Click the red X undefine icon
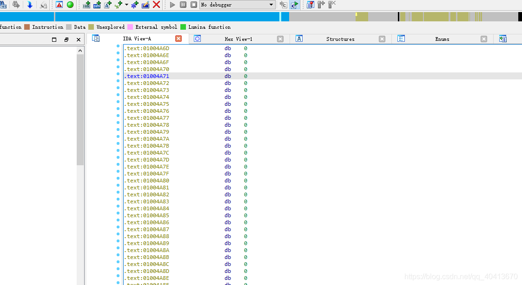 click(x=156, y=5)
